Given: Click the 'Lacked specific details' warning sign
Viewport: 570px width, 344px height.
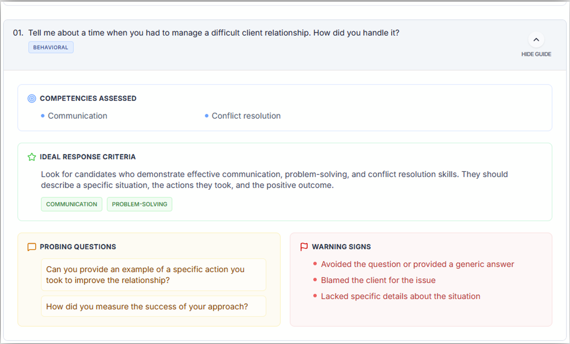Looking at the screenshot, I should [x=401, y=296].
